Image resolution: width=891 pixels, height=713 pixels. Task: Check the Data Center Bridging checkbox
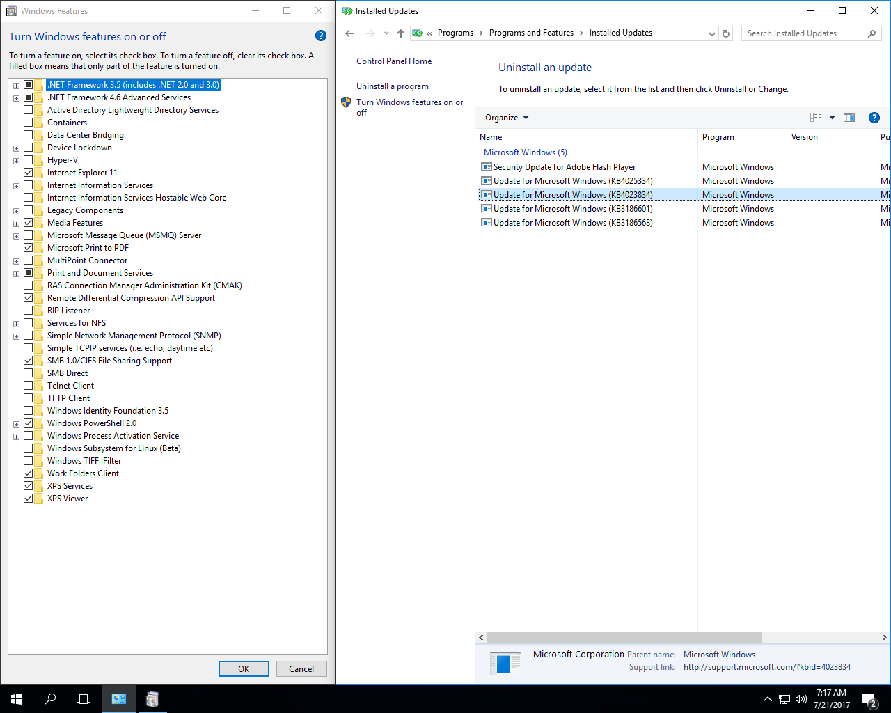pyautogui.click(x=29, y=135)
